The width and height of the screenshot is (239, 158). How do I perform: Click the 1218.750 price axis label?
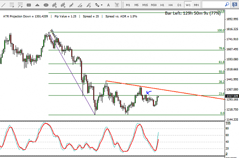coord(232,110)
